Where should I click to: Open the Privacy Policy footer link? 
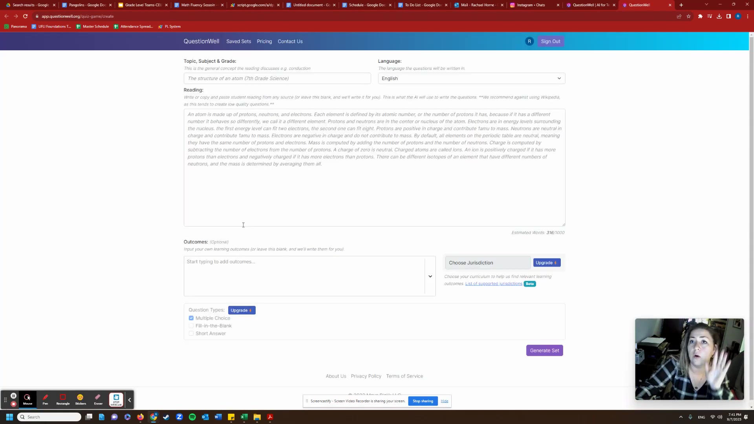[366, 376]
